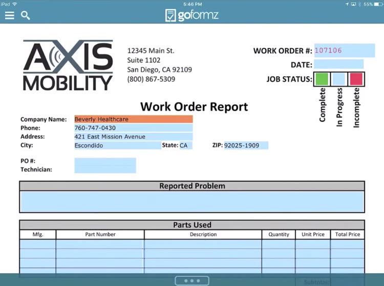Image resolution: width=384 pixels, height=286 pixels.
Task: Tap the Wi-Fi icon in status bar
Action: click(x=15, y=4)
